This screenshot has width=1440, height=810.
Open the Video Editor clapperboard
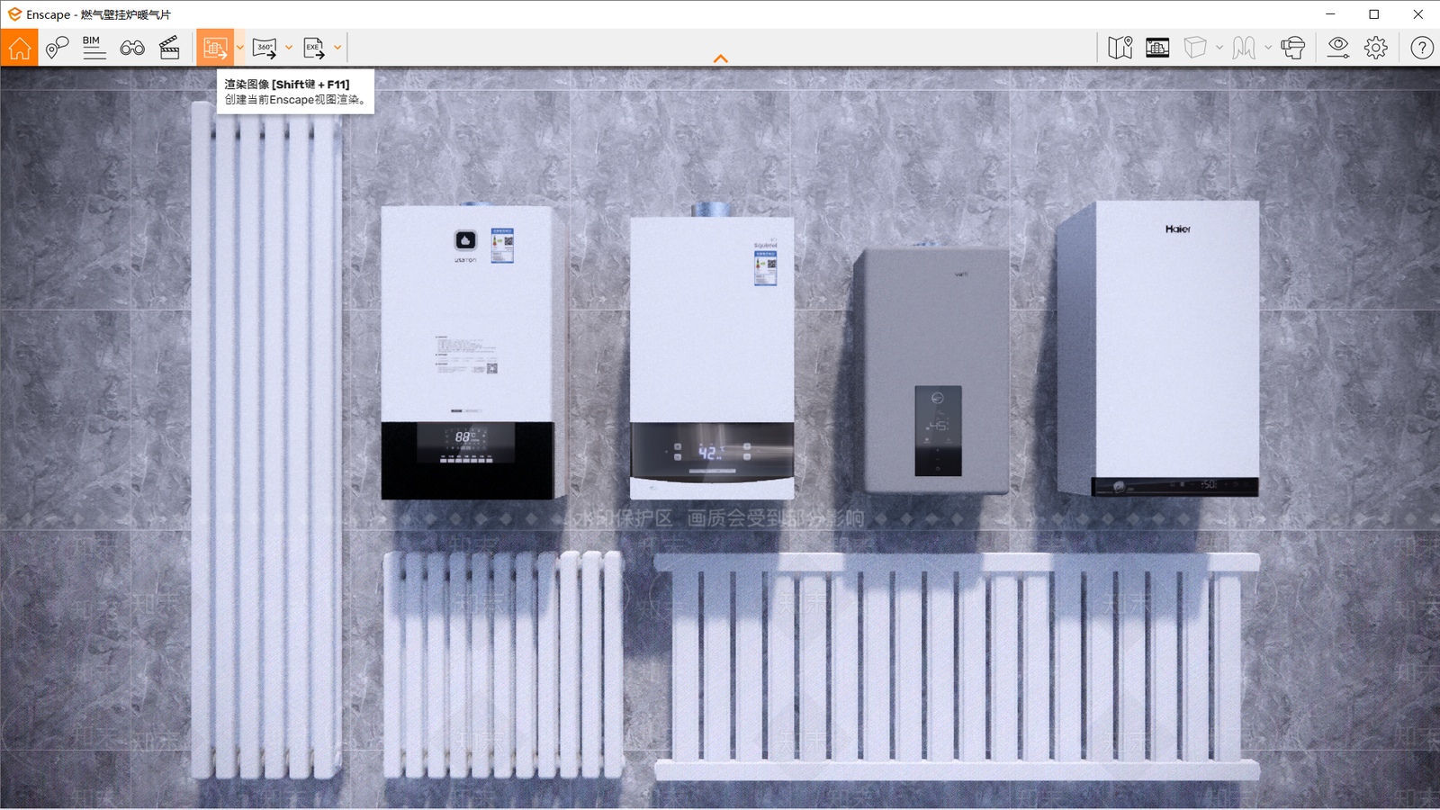(169, 48)
